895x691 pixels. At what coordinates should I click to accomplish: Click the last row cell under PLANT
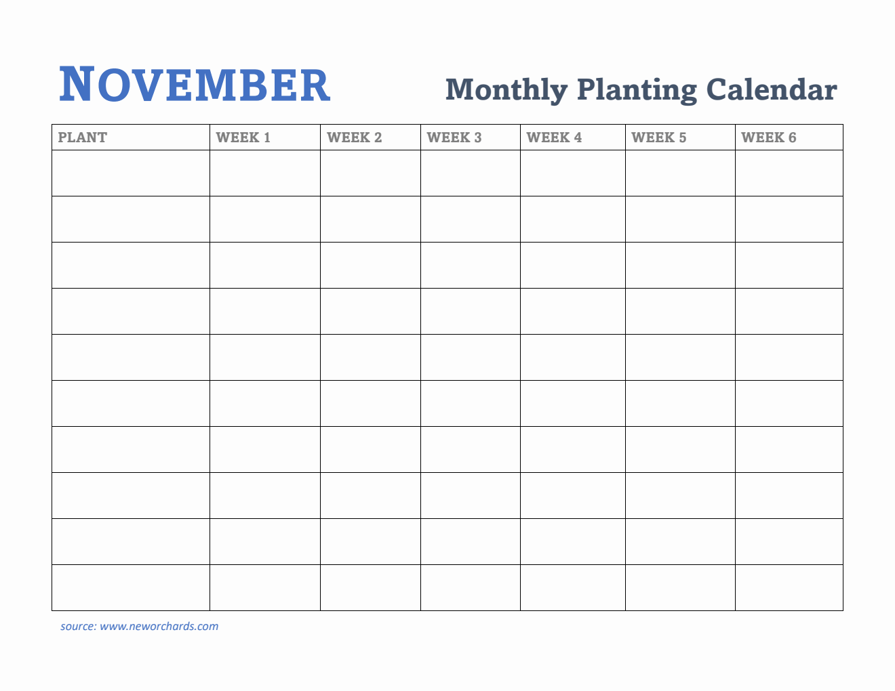click(131, 588)
